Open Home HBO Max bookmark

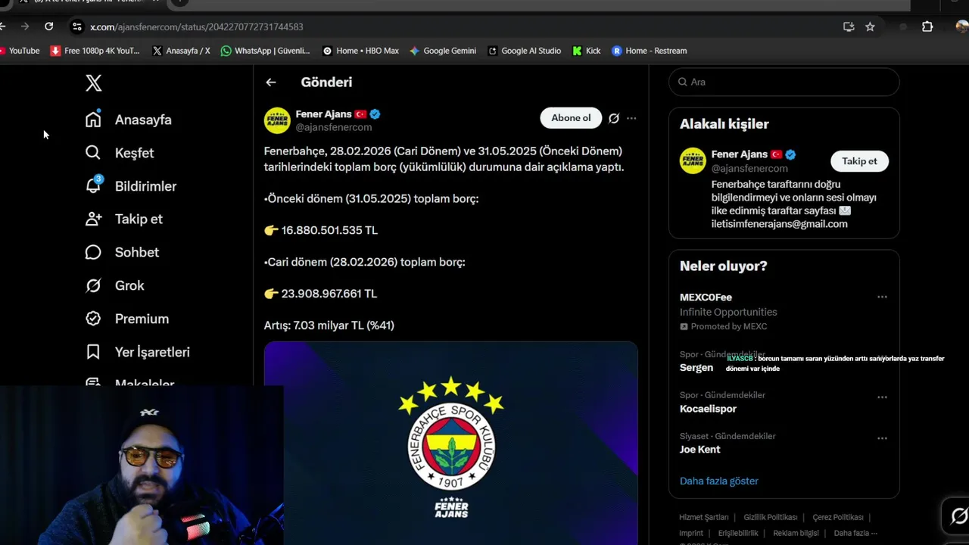click(x=360, y=51)
